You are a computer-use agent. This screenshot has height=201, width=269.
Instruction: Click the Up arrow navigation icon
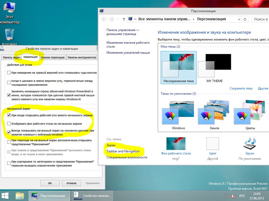124,19
